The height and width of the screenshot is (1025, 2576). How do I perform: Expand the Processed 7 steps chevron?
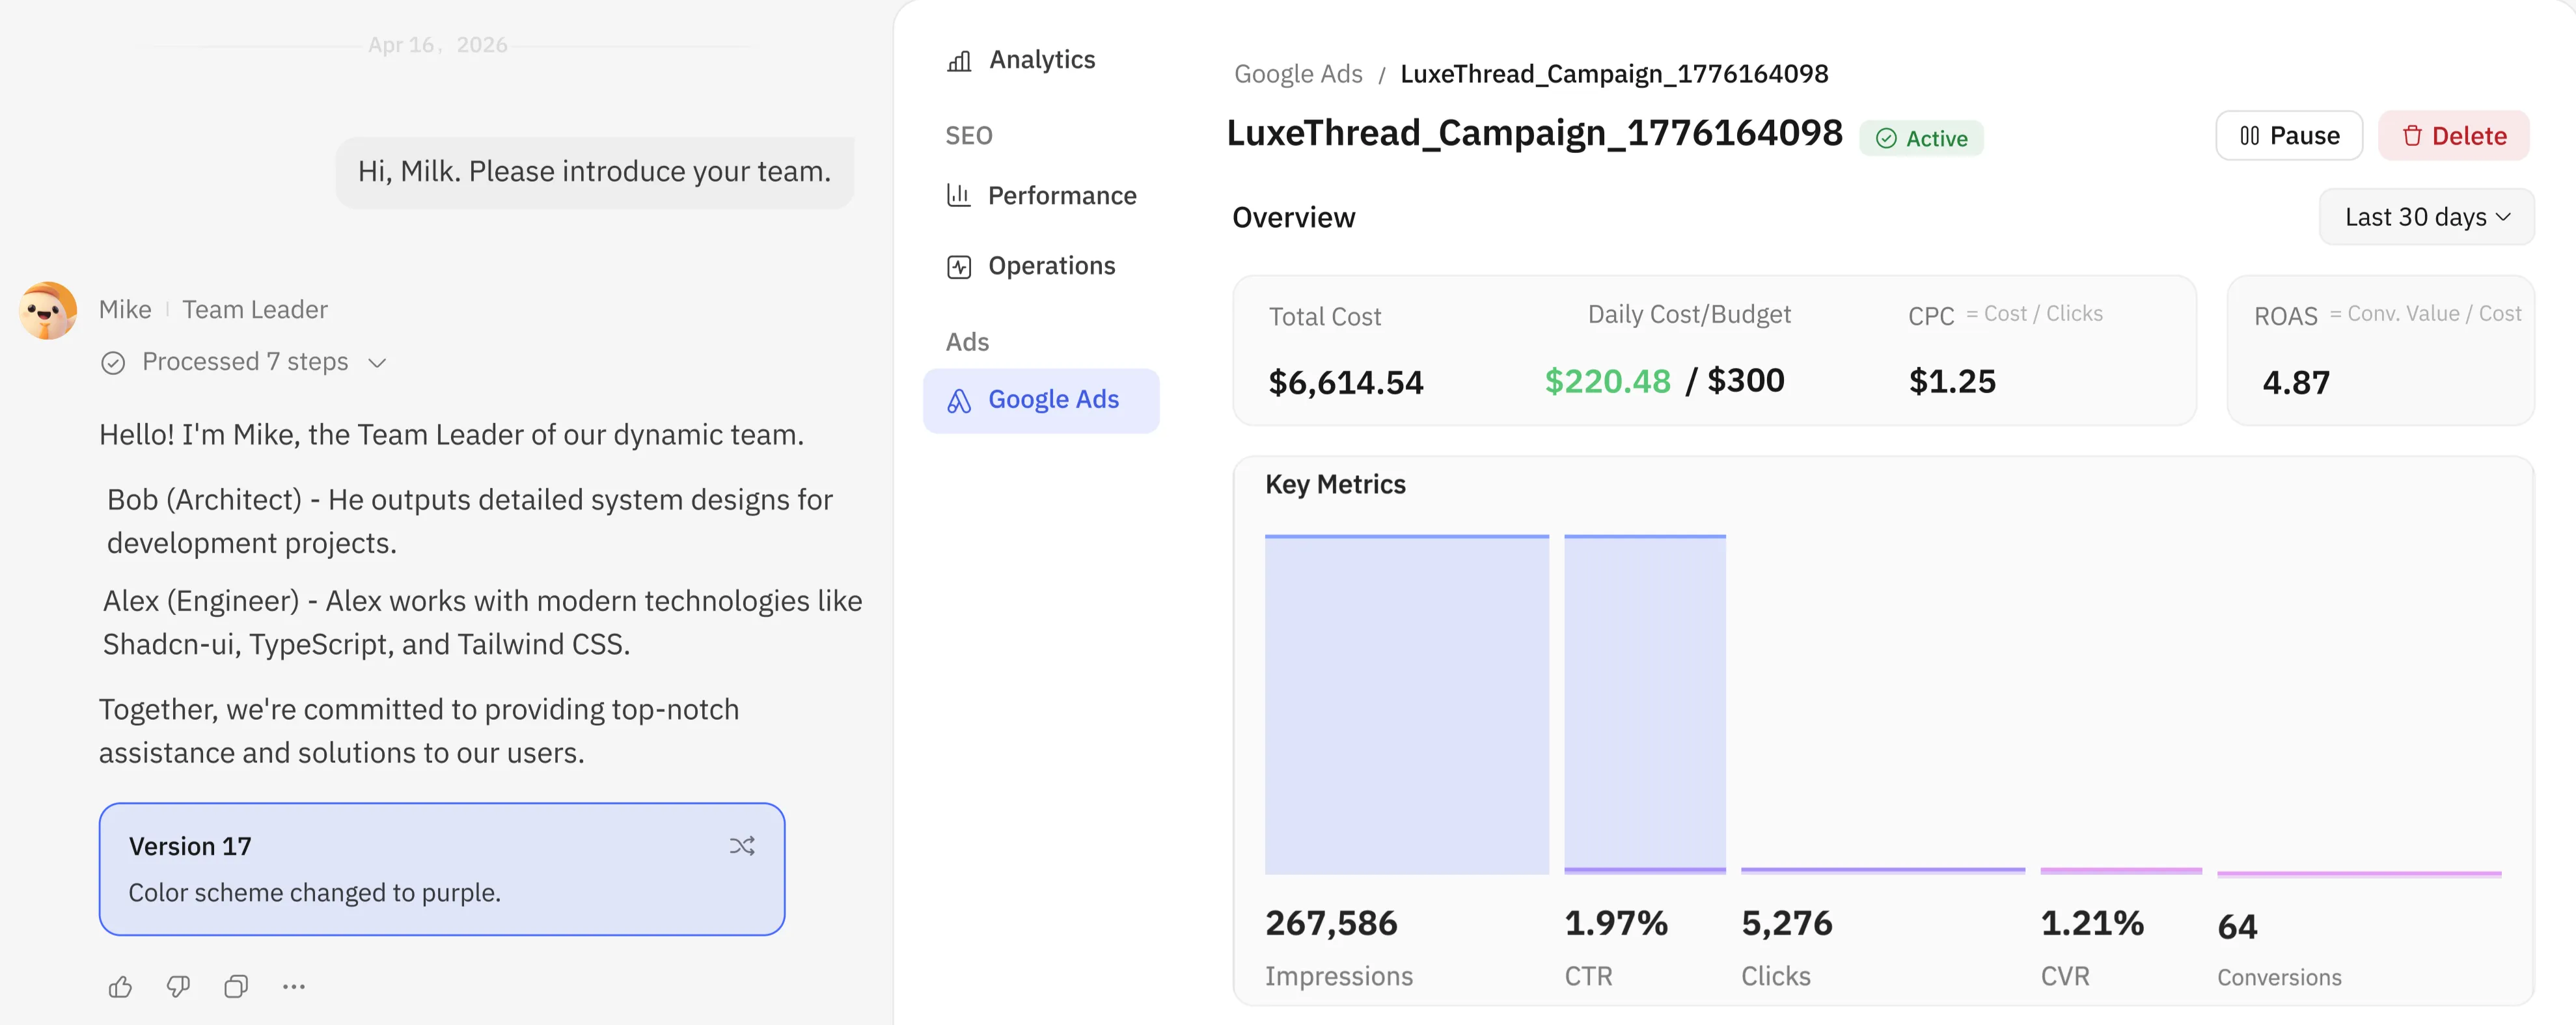tap(377, 363)
